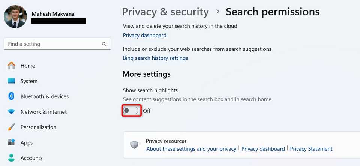This screenshot has width=360, height=166.
Task: Click the Network wifi icon
Action: 12,112
